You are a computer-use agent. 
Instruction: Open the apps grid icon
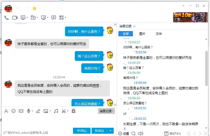(61, 18)
